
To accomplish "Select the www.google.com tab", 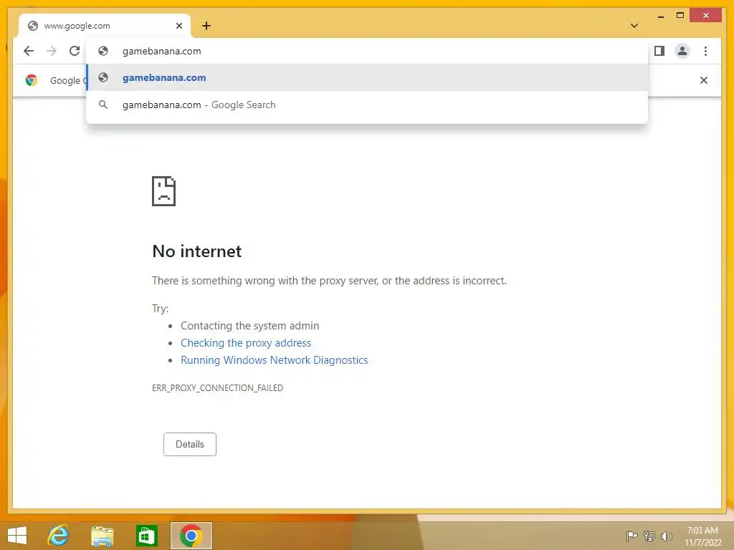I will (105, 26).
